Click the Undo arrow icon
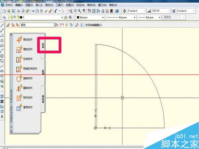 56,11
